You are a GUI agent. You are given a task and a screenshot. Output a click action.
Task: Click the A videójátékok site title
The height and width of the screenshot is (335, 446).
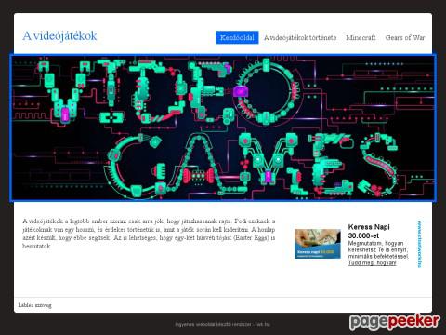point(59,36)
